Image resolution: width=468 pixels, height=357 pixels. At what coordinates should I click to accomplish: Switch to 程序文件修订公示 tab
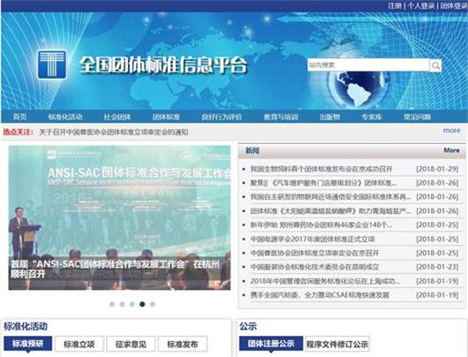(x=337, y=344)
